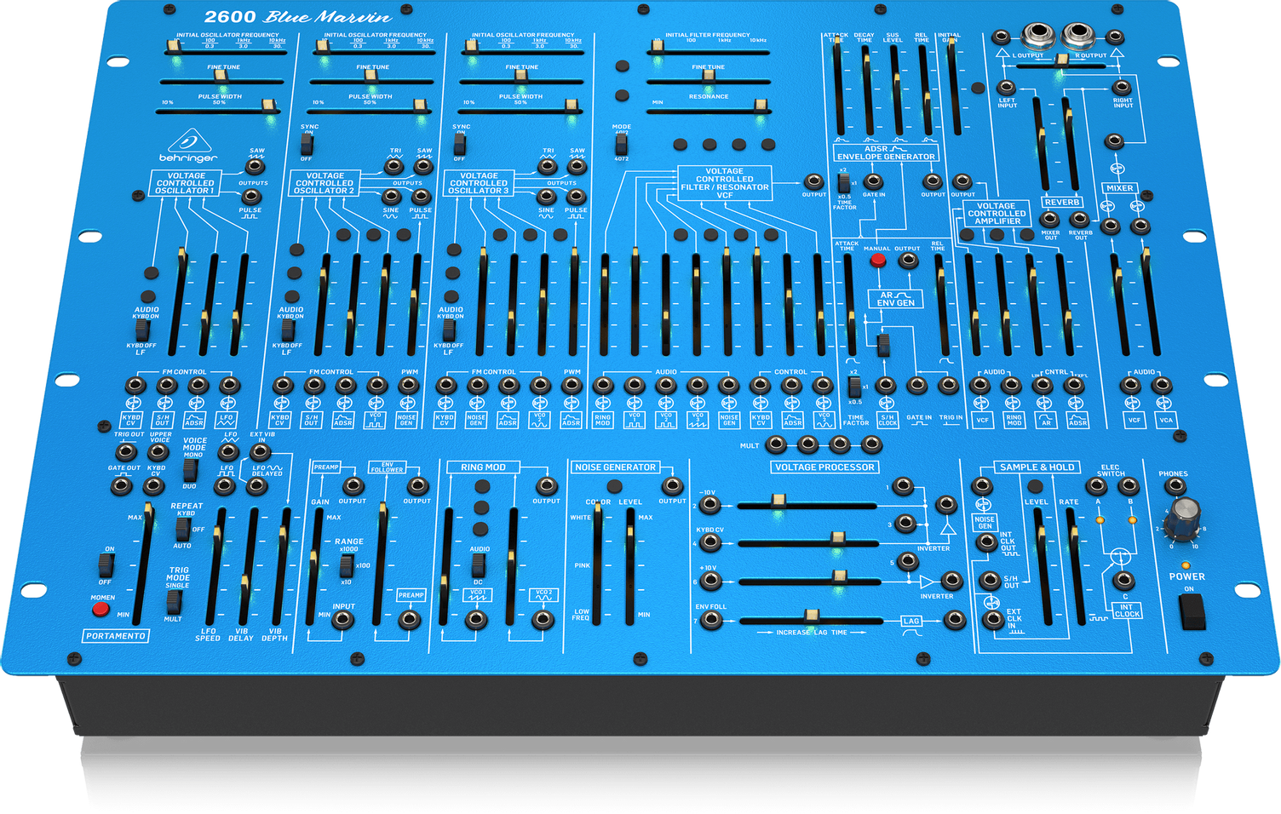Select the SINE output jack of Oscillator 3
This screenshot has height=814, width=1281.
click(545, 196)
